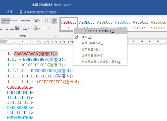Click the JJJJJJJJJJ line

pyautogui.click(x=19, y=103)
